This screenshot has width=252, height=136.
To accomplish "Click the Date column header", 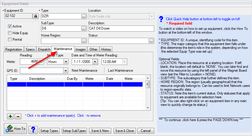I will point(112,79).
